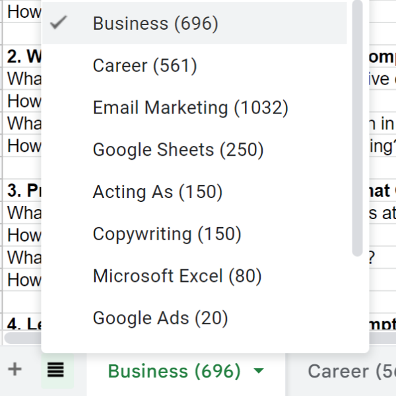This screenshot has width=396, height=396.
Task: Jump to the Microsoft Excel (80) sheet
Action: pyautogui.click(x=177, y=276)
